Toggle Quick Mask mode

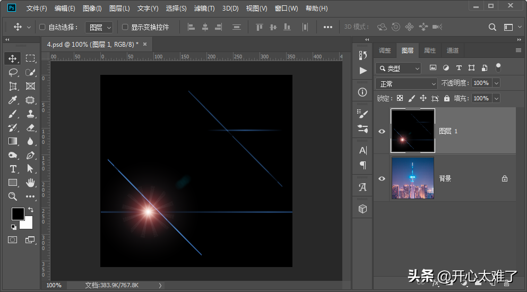12,239
